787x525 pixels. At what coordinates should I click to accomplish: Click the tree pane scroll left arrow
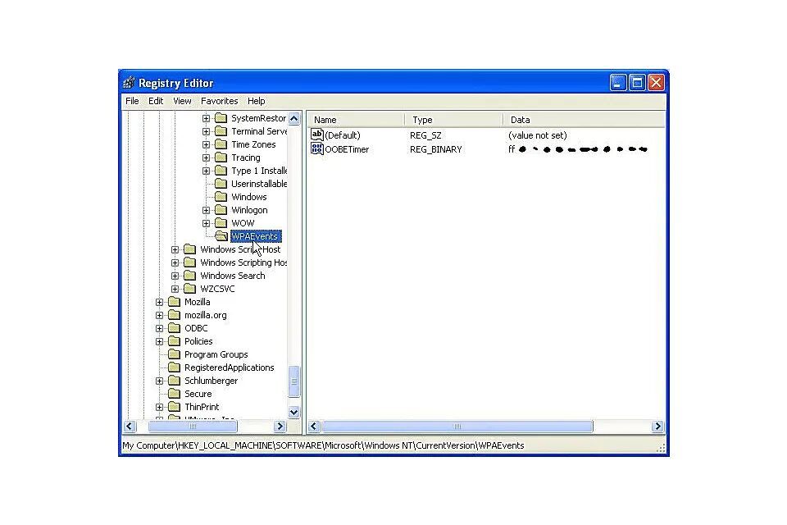click(130, 427)
